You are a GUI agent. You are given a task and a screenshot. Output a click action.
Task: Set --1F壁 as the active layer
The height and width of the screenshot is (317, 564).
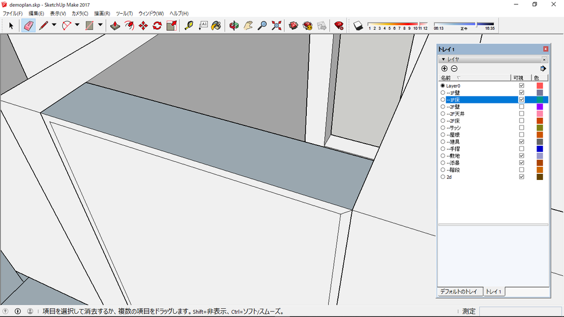443,92
